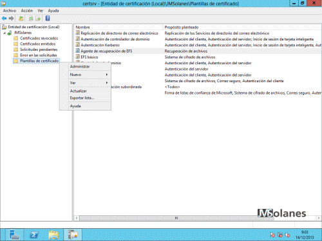The image size is (322, 241).
Task: Click 'Sistema de cifrado de archivos' cell
Action: pos(190,57)
